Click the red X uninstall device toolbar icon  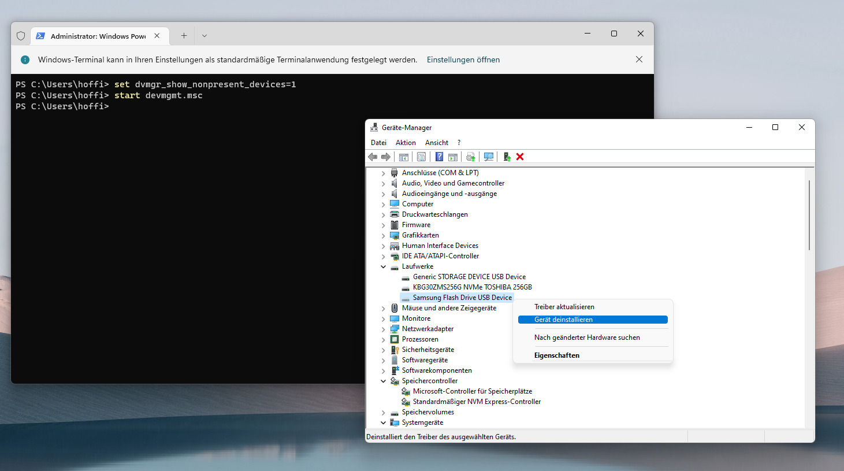tap(520, 157)
